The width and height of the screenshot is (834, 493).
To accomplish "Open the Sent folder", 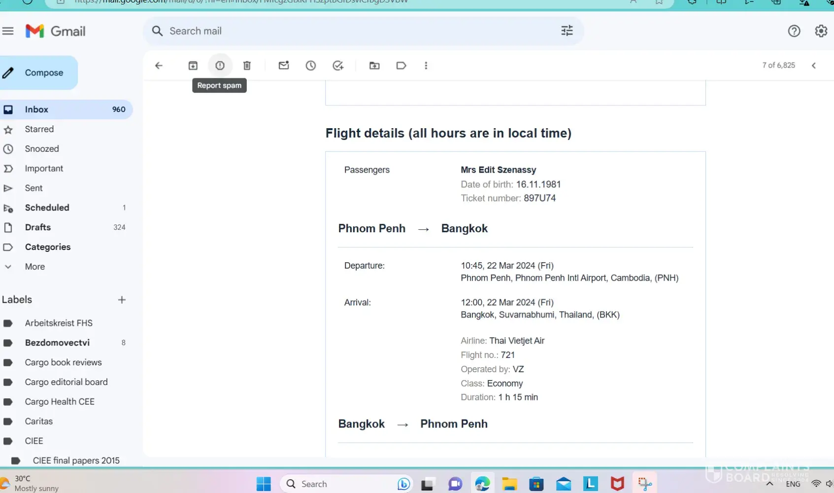I will (x=66, y=188).
